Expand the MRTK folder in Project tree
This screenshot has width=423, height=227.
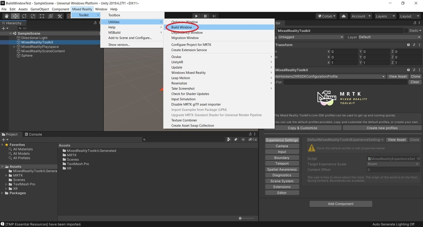6,175
